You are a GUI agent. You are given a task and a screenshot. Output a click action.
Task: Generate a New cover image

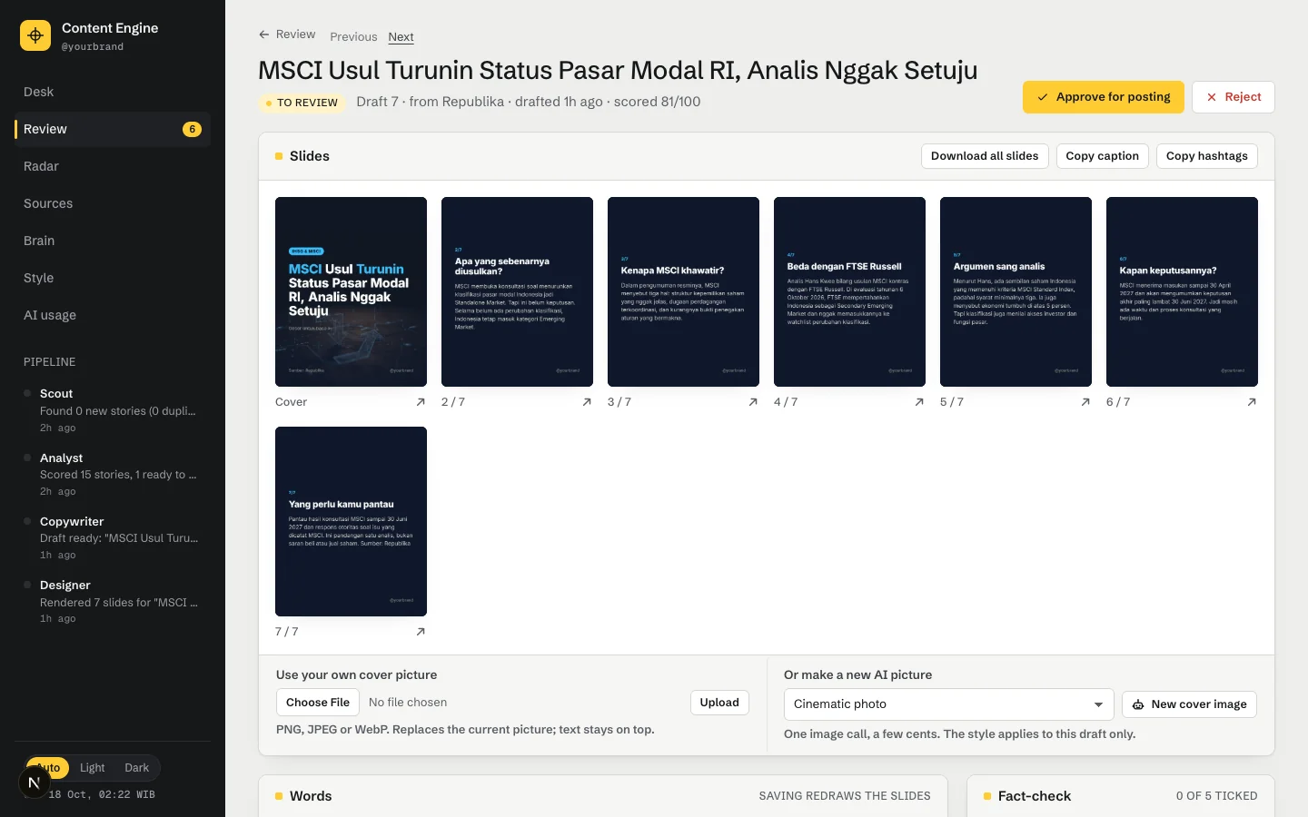click(x=1189, y=704)
